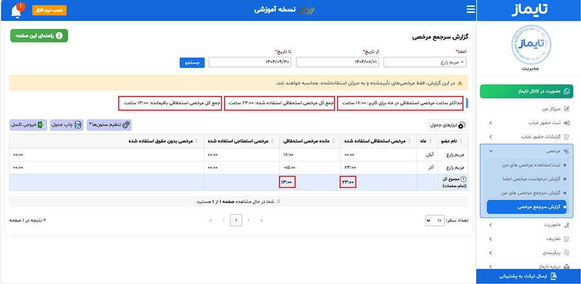Image resolution: width=581 pixels, height=284 pixels.
Task: Click the Excel export button (خروجی اکسل)
Action: 28,125
